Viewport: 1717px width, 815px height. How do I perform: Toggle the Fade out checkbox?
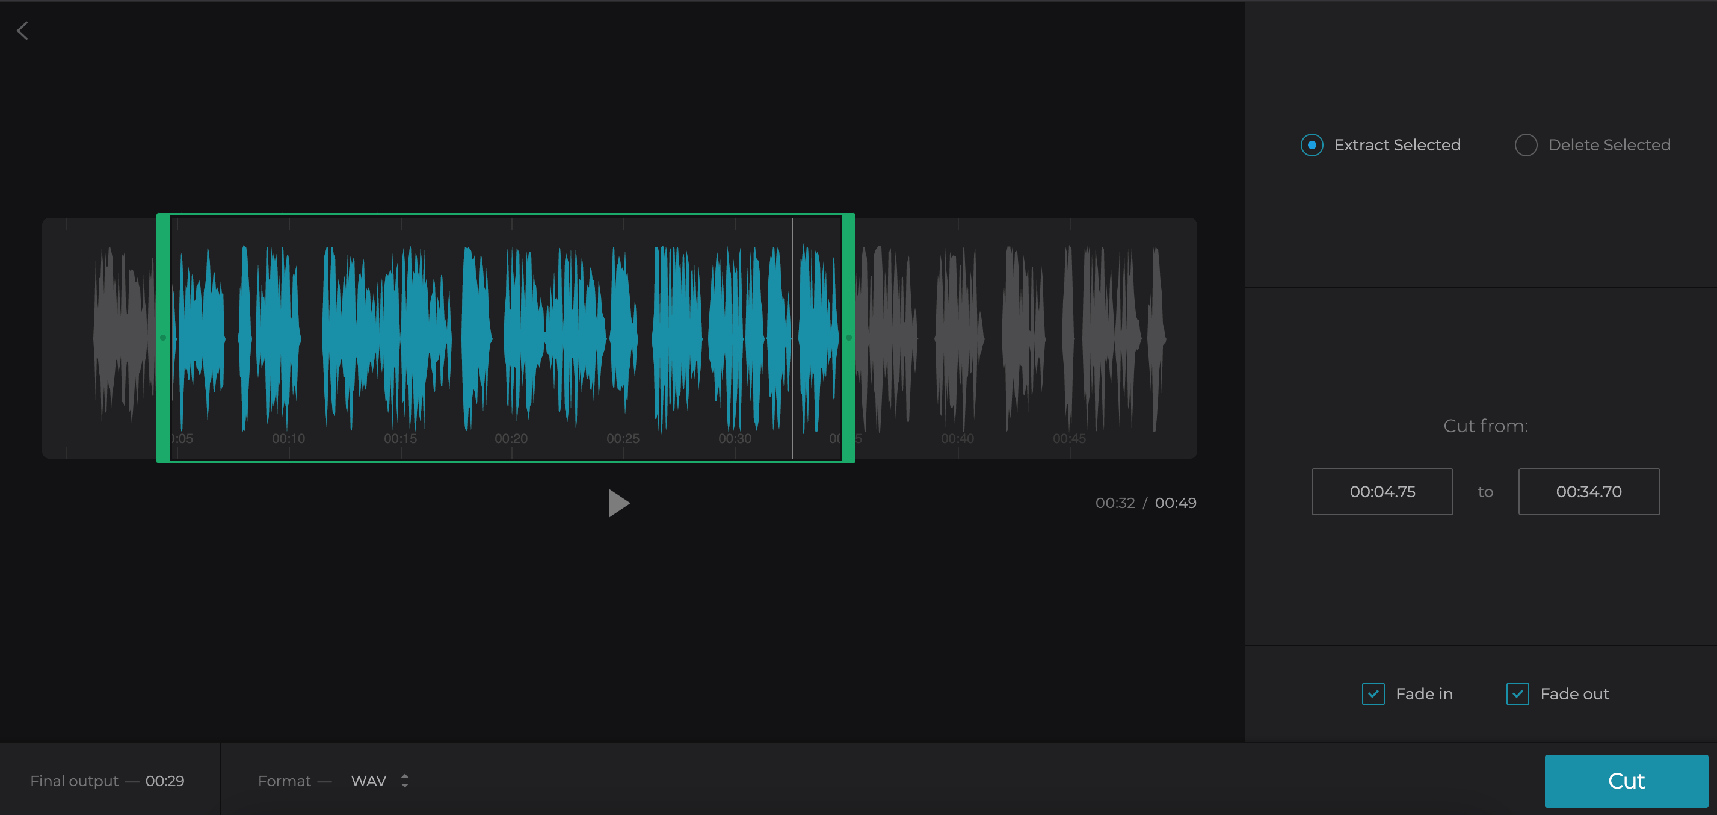point(1518,693)
